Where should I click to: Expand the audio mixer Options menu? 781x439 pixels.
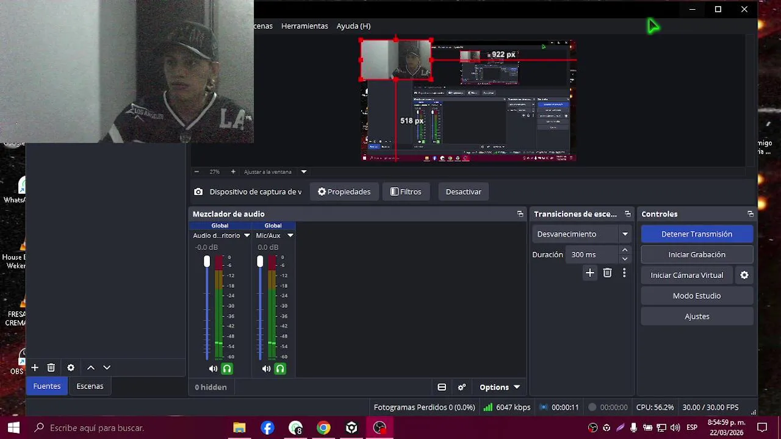pyautogui.click(x=500, y=387)
